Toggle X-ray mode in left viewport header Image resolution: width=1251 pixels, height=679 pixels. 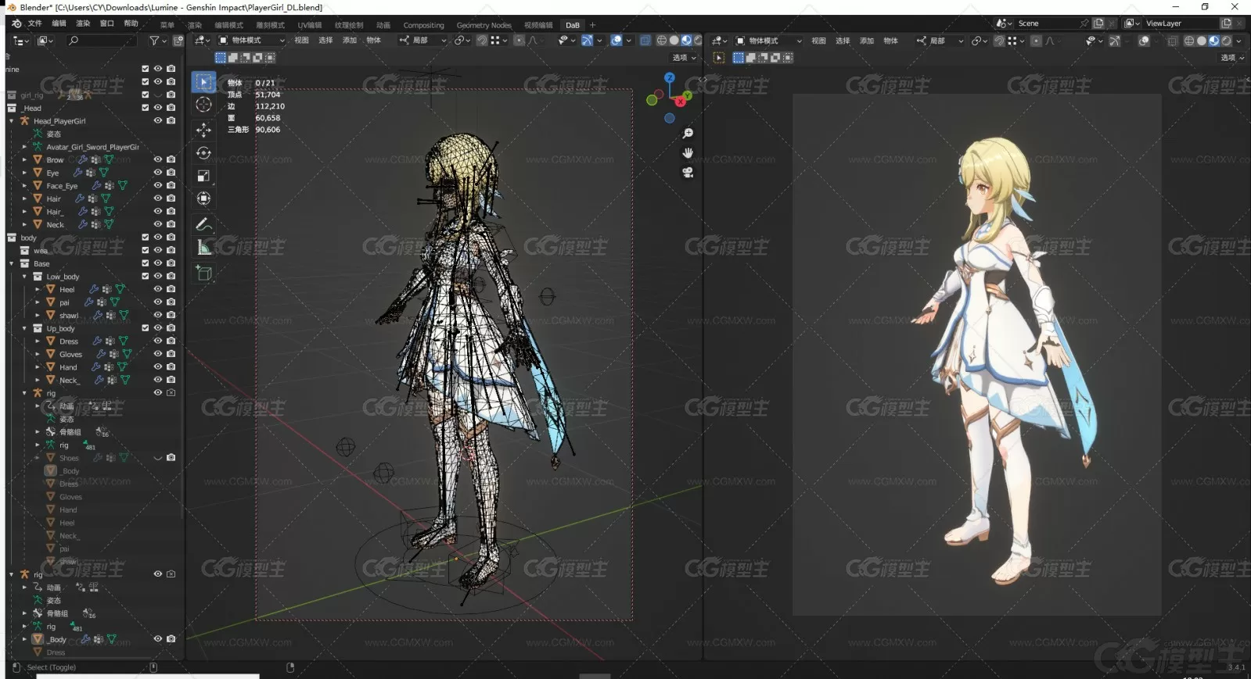click(645, 41)
